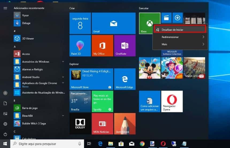Click the Executar group heading
Image resolution: width=230 pixels, height=148 pixels.
[x=144, y=8]
